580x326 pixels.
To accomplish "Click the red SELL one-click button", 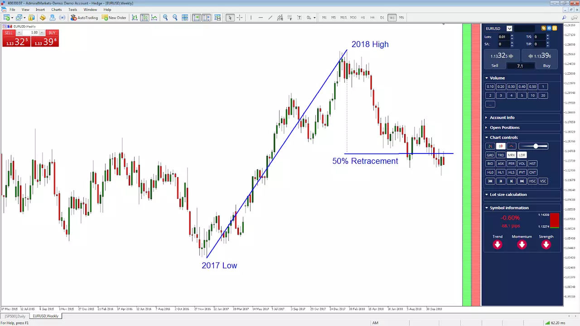I will [x=9, y=33].
